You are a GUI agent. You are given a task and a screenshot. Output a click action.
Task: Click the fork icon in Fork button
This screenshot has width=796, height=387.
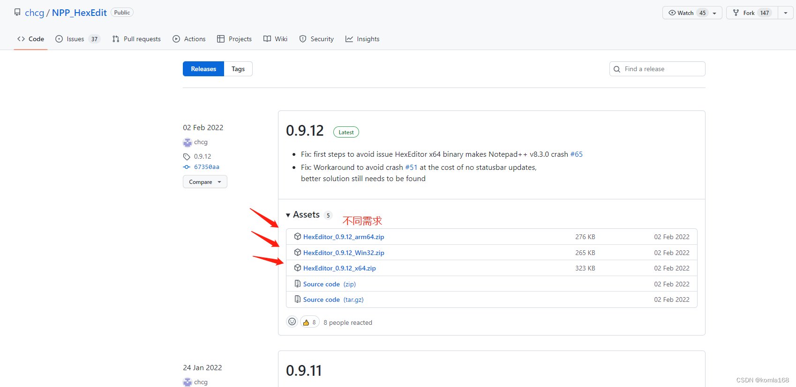click(x=736, y=13)
